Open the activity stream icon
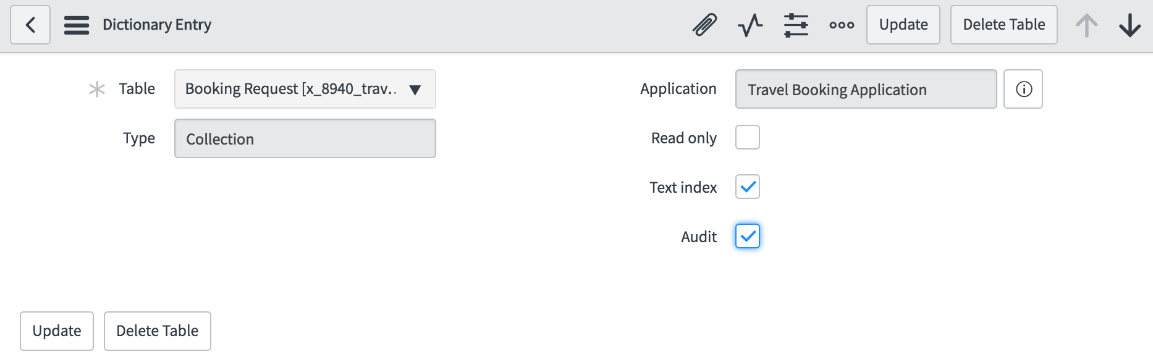Screen dimensions: 1153x362 (750, 25)
